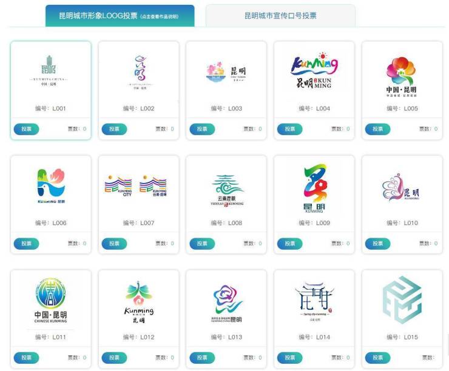Vote for logo L004 with its 投票 button
This screenshot has height=371, width=449.
pos(290,129)
